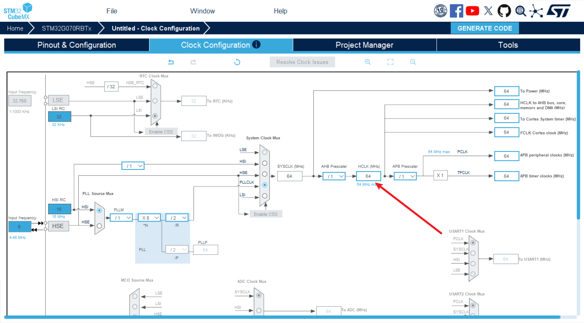This screenshot has height=323, width=584.
Task: Click the Clock Configuration info icon
Action: (x=256, y=45)
